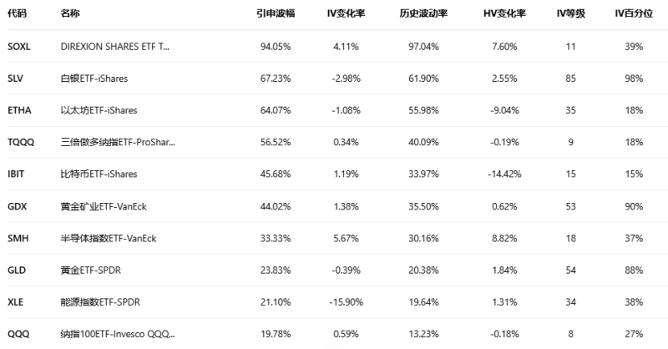Select the 黄金ETF-SPDR fund name
Image resolution: width=668 pixels, height=349 pixels.
click(x=89, y=271)
